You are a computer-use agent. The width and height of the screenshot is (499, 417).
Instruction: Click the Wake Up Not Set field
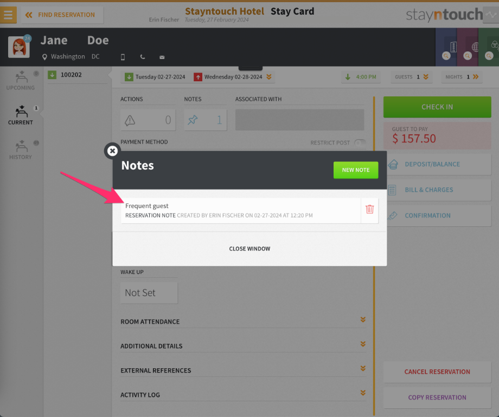pos(149,293)
